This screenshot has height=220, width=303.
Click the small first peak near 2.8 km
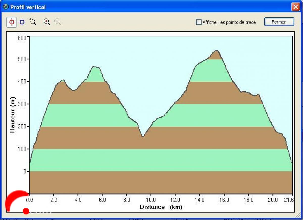click(63, 80)
